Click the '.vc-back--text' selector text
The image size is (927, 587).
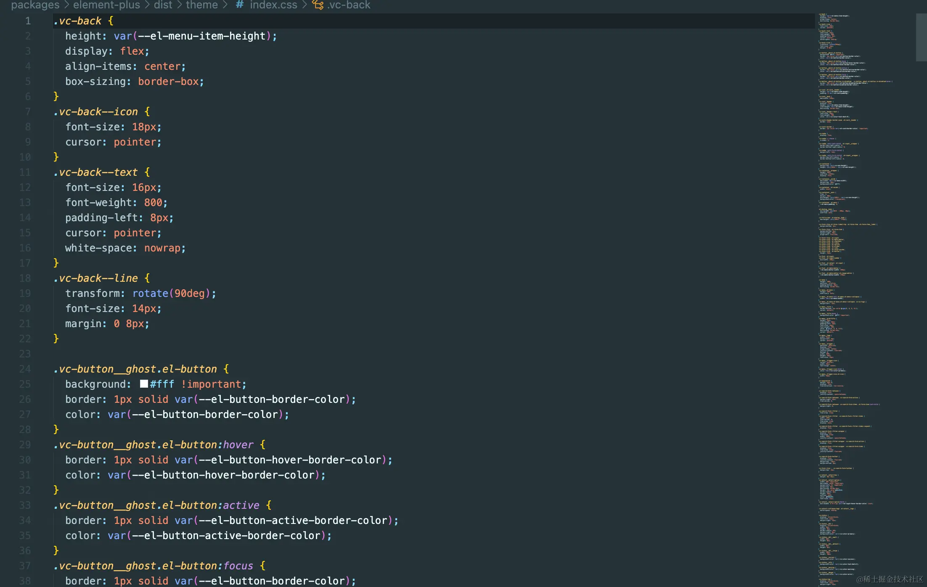pyautogui.click(x=95, y=172)
